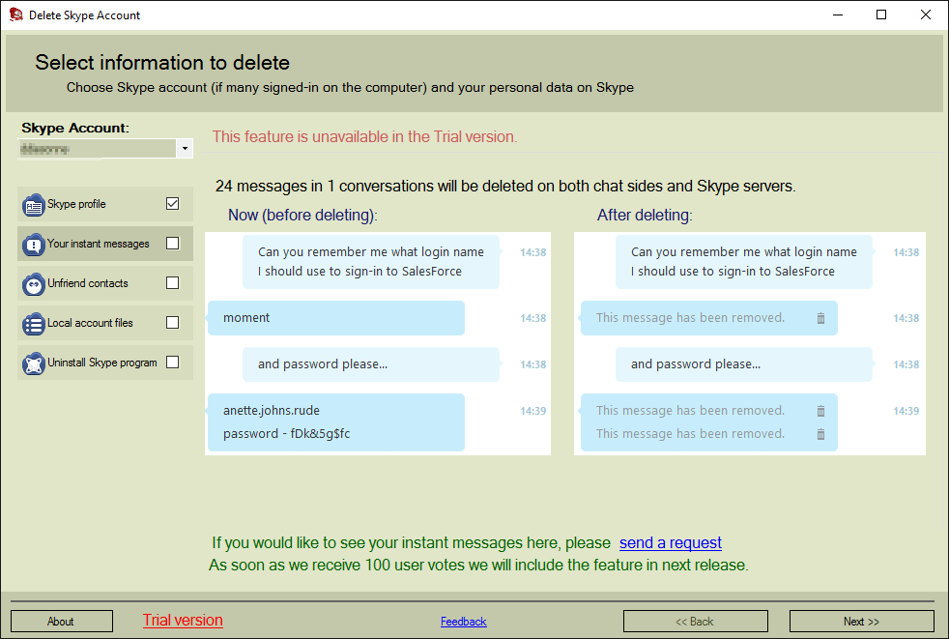Open the Skype Account dropdown arrow
Image resolution: width=949 pixels, height=639 pixels.
(185, 149)
